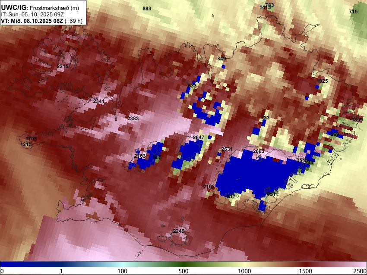Viewport: 367px width, 275px height.
Task: Click the 'IT: Sun. 05. 10. 2025 09Z' line
Action: pos(32,15)
